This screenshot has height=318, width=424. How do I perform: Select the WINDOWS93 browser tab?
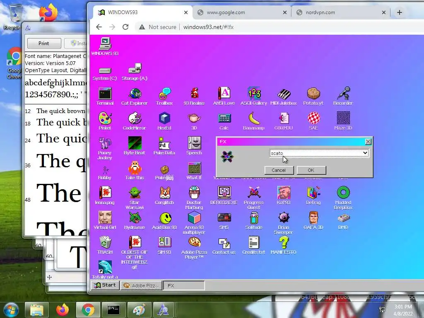[x=143, y=12]
